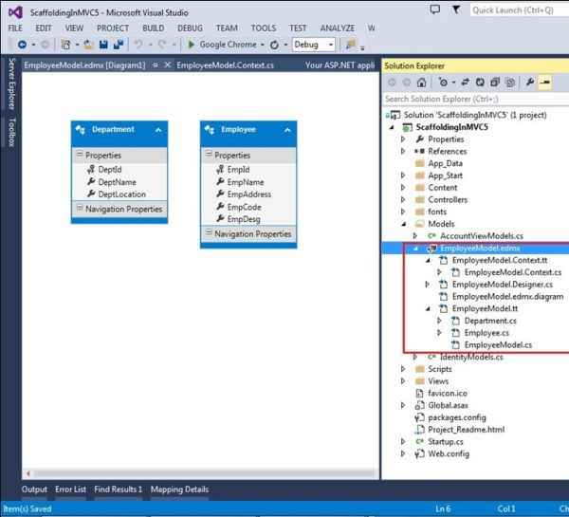Click the Redo toolbar icon
This screenshot has width=569, height=517.
[x=162, y=45]
